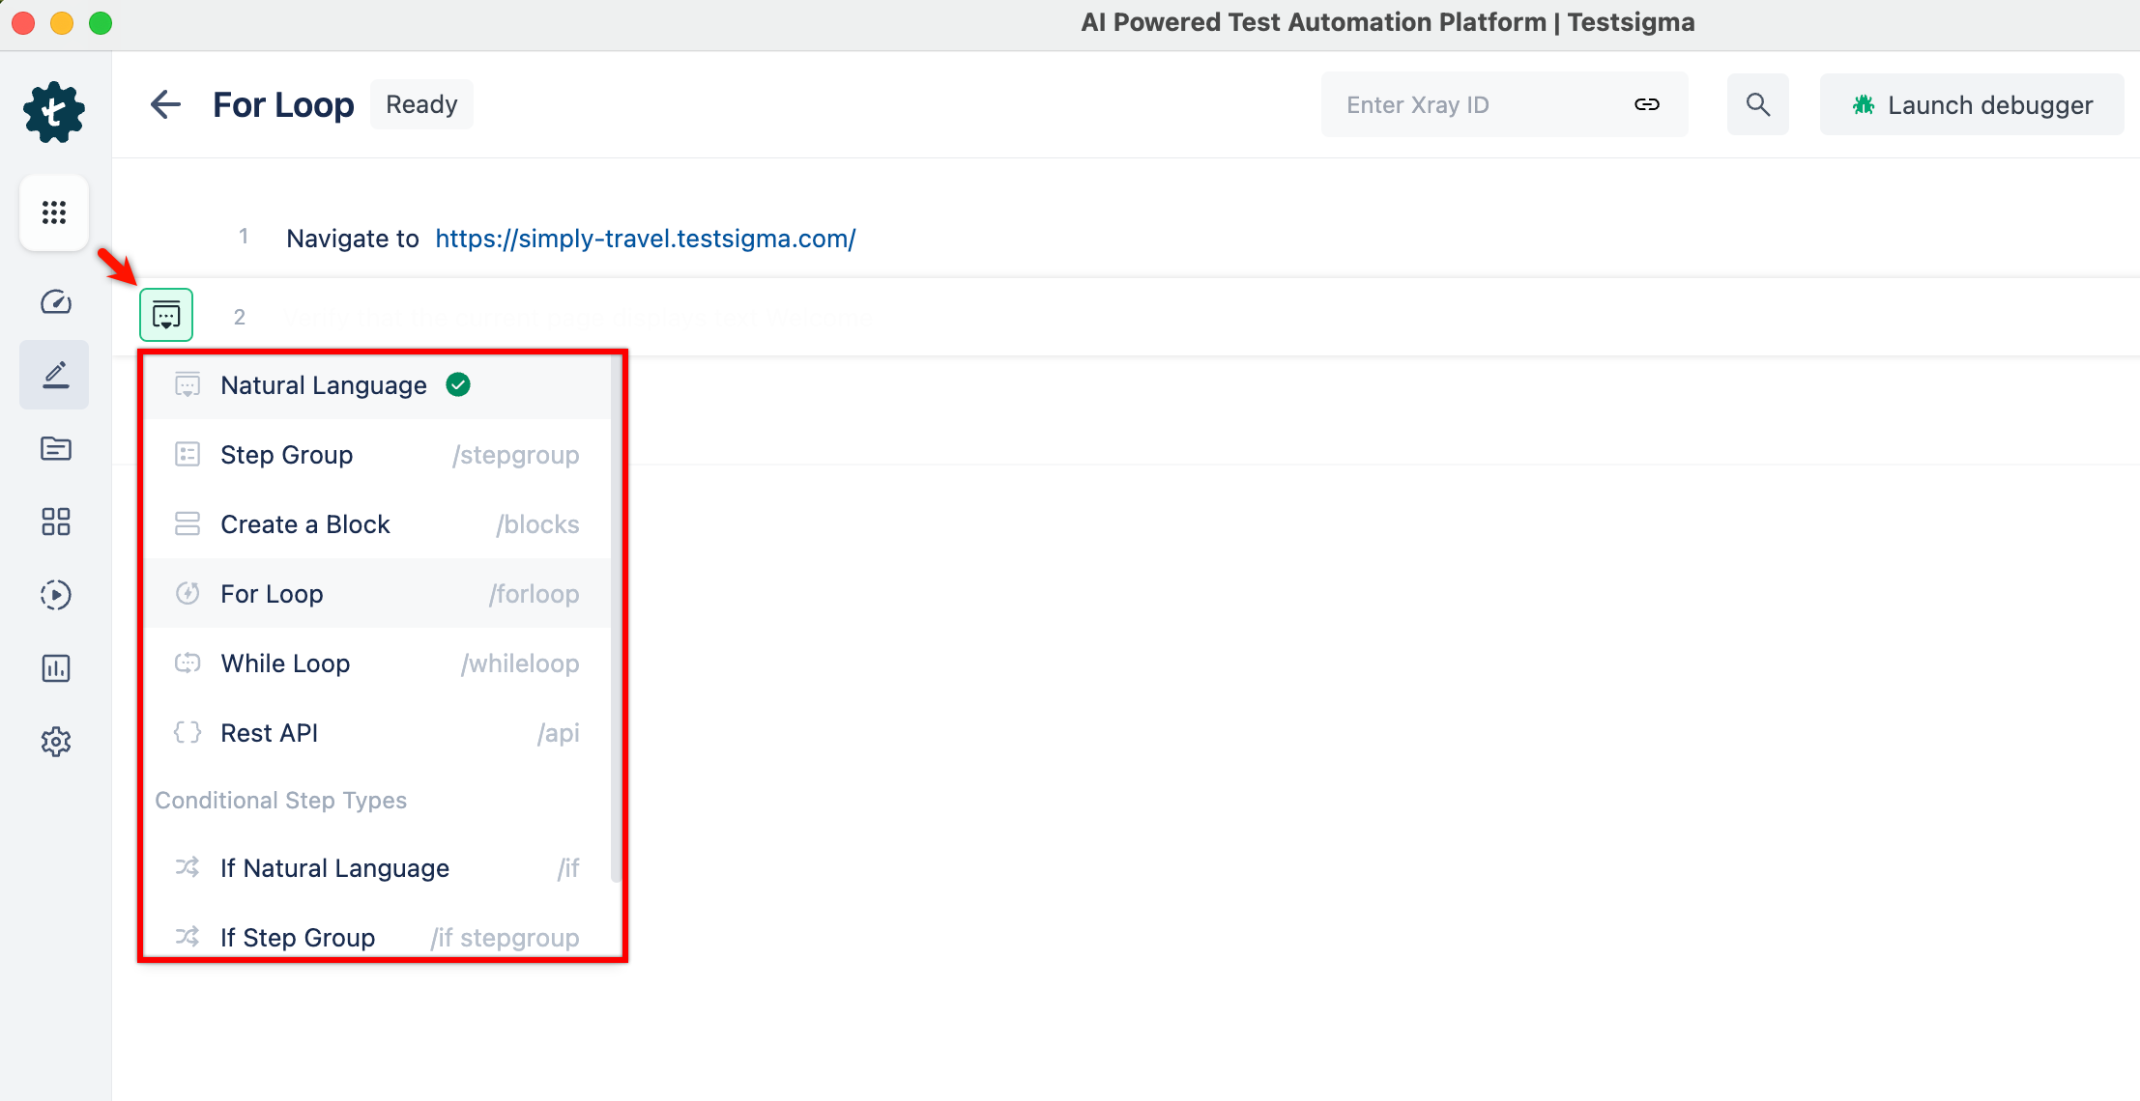Click the If Natural Language shuffle icon
The image size is (2140, 1101).
pos(188,868)
